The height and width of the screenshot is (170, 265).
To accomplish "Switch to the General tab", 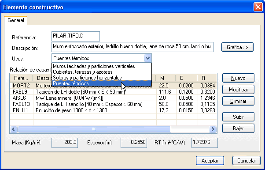I will tap(16, 20).
